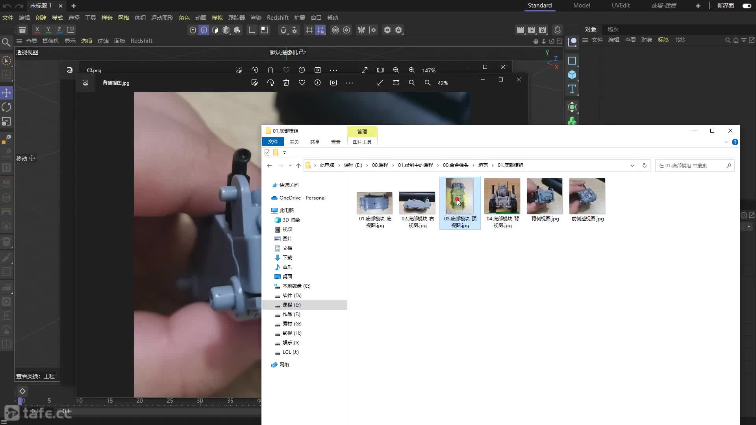This screenshot has height=425, width=756.
Task: Expand the File Explorer ribbon chevron
Action: coord(726,142)
